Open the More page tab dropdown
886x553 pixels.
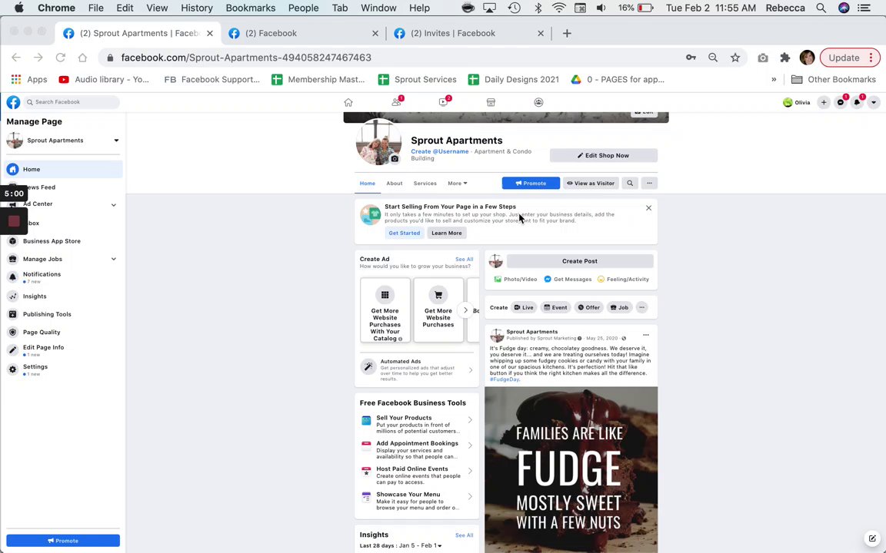pyautogui.click(x=458, y=184)
